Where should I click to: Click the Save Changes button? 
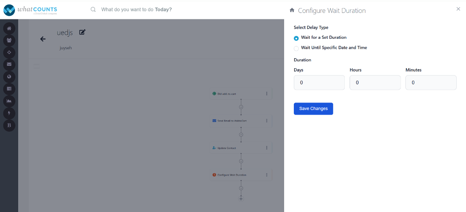pyautogui.click(x=313, y=109)
